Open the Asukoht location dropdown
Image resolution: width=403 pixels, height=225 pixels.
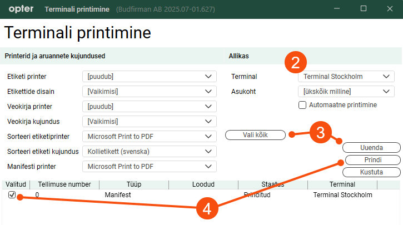[346, 92]
